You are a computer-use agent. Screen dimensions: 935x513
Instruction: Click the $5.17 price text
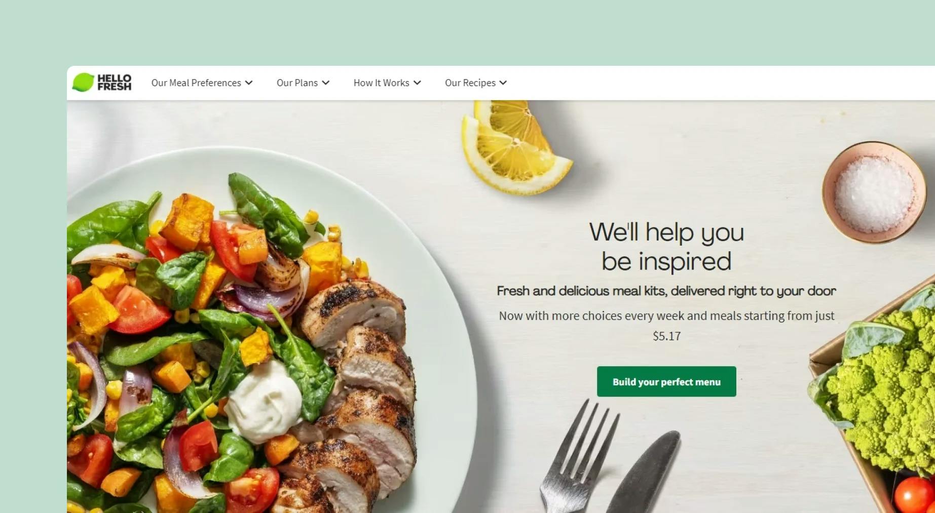pos(666,336)
